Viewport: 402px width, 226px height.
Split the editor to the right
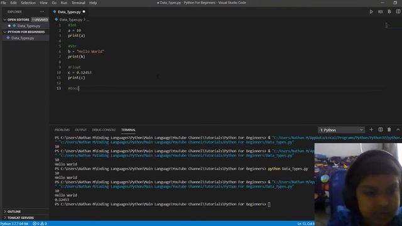pyautogui.click(x=398, y=12)
